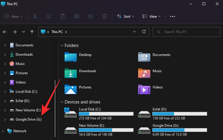Image resolution: width=223 pixels, height=140 pixels.
Task: Expand Exfat (D:) in navigation pane
Action: click(x=5, y=101)
